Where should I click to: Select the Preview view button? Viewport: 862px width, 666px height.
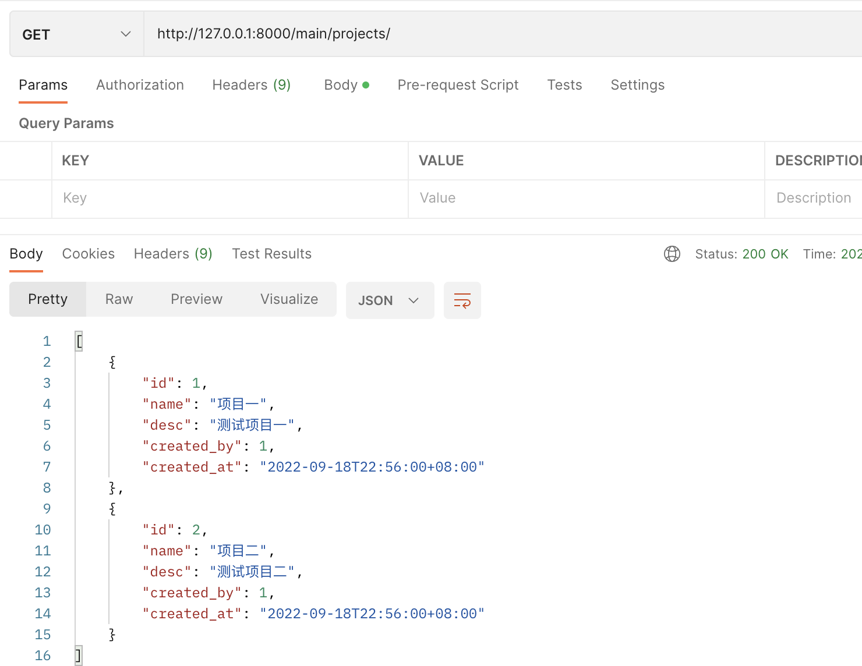[196, 299]
